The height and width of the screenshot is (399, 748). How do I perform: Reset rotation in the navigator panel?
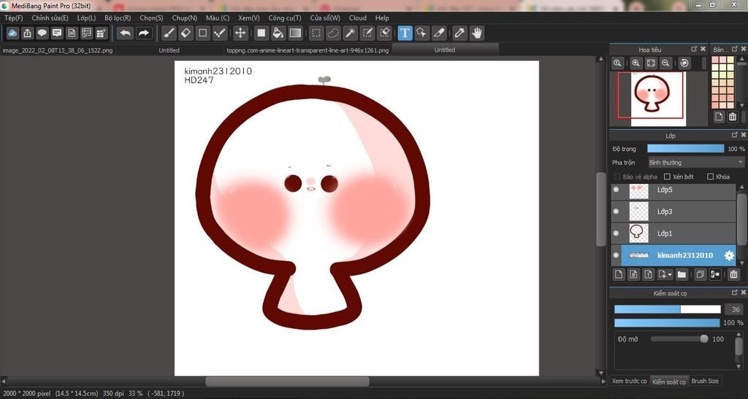pyautogui.click(x=684, y=63)
